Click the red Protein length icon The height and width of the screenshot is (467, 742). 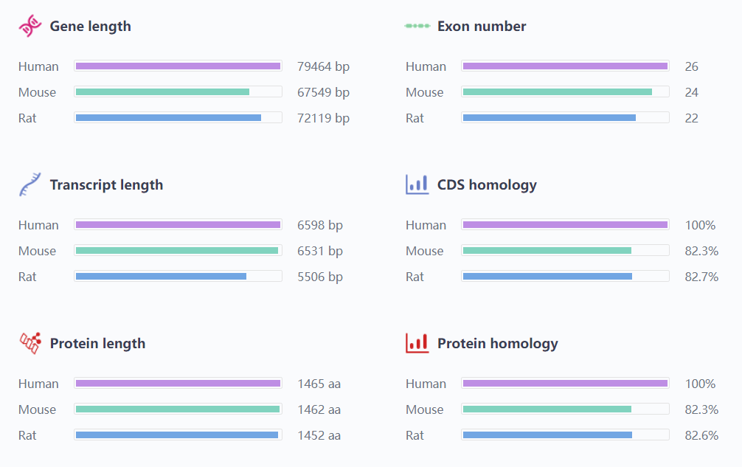pyautogui.click(x=30, y=343)
